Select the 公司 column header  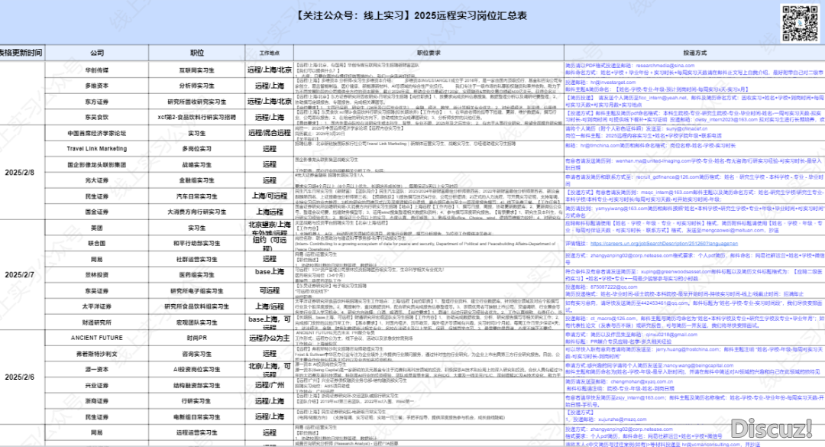[x=97, y=53]
